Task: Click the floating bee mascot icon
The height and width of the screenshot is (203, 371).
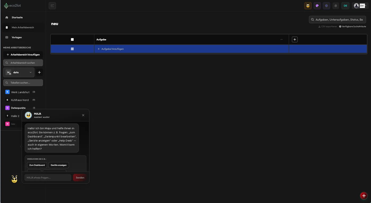Action: (x=14, y=179)
